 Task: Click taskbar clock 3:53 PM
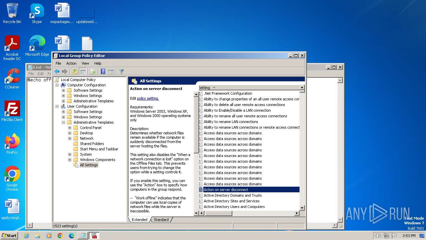point(409,236)
